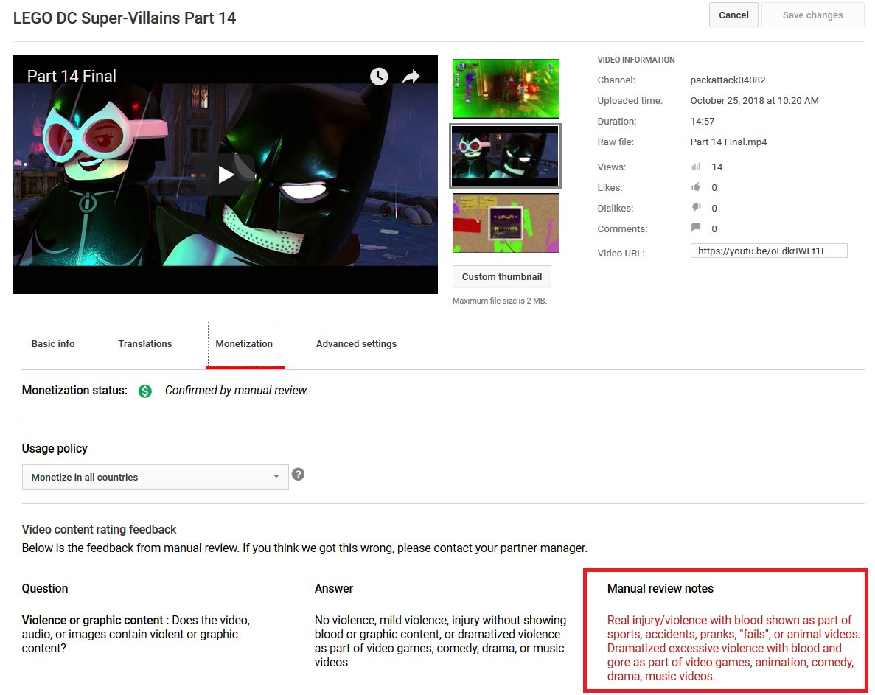Click the 'Usage policy' label

tap(55, 448)
